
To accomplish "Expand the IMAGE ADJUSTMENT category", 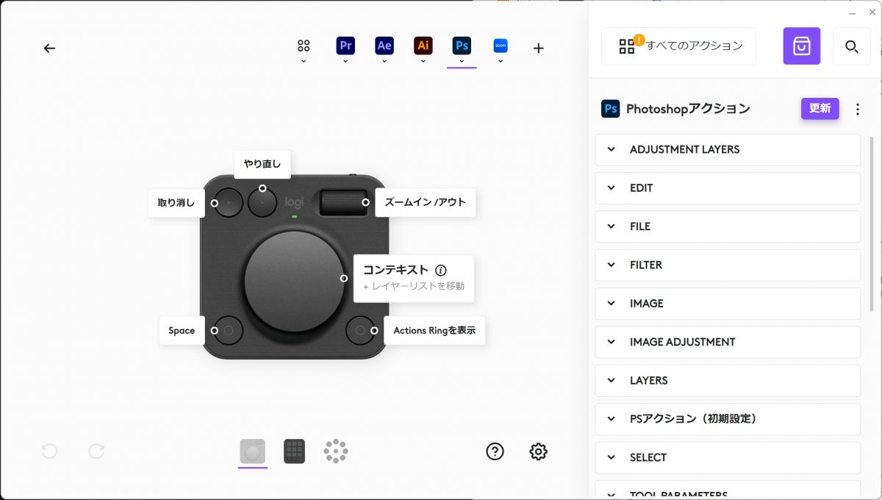I will pos(728,342).
